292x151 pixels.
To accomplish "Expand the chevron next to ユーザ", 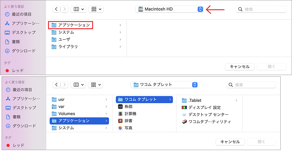I will [120, 39].
